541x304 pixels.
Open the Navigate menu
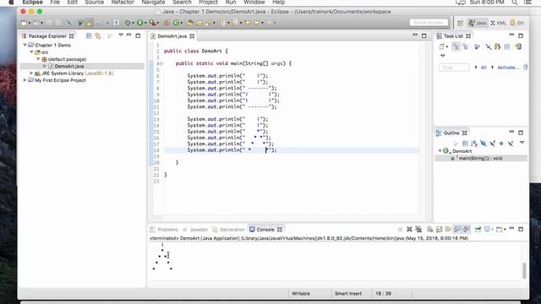(x=153, y=3)
